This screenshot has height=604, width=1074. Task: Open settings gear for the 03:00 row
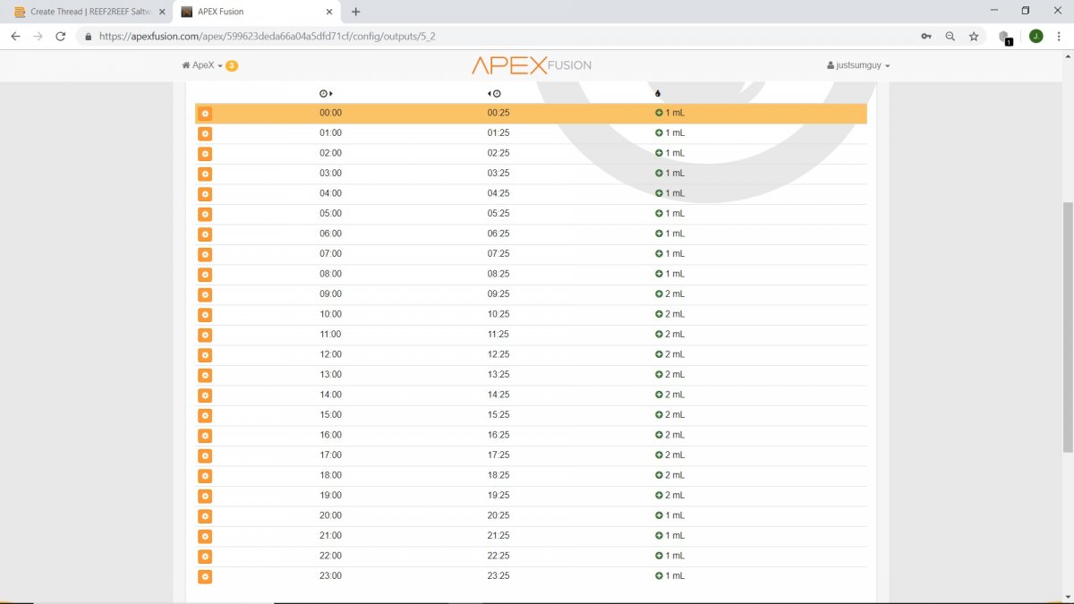(x=205, y=174)
